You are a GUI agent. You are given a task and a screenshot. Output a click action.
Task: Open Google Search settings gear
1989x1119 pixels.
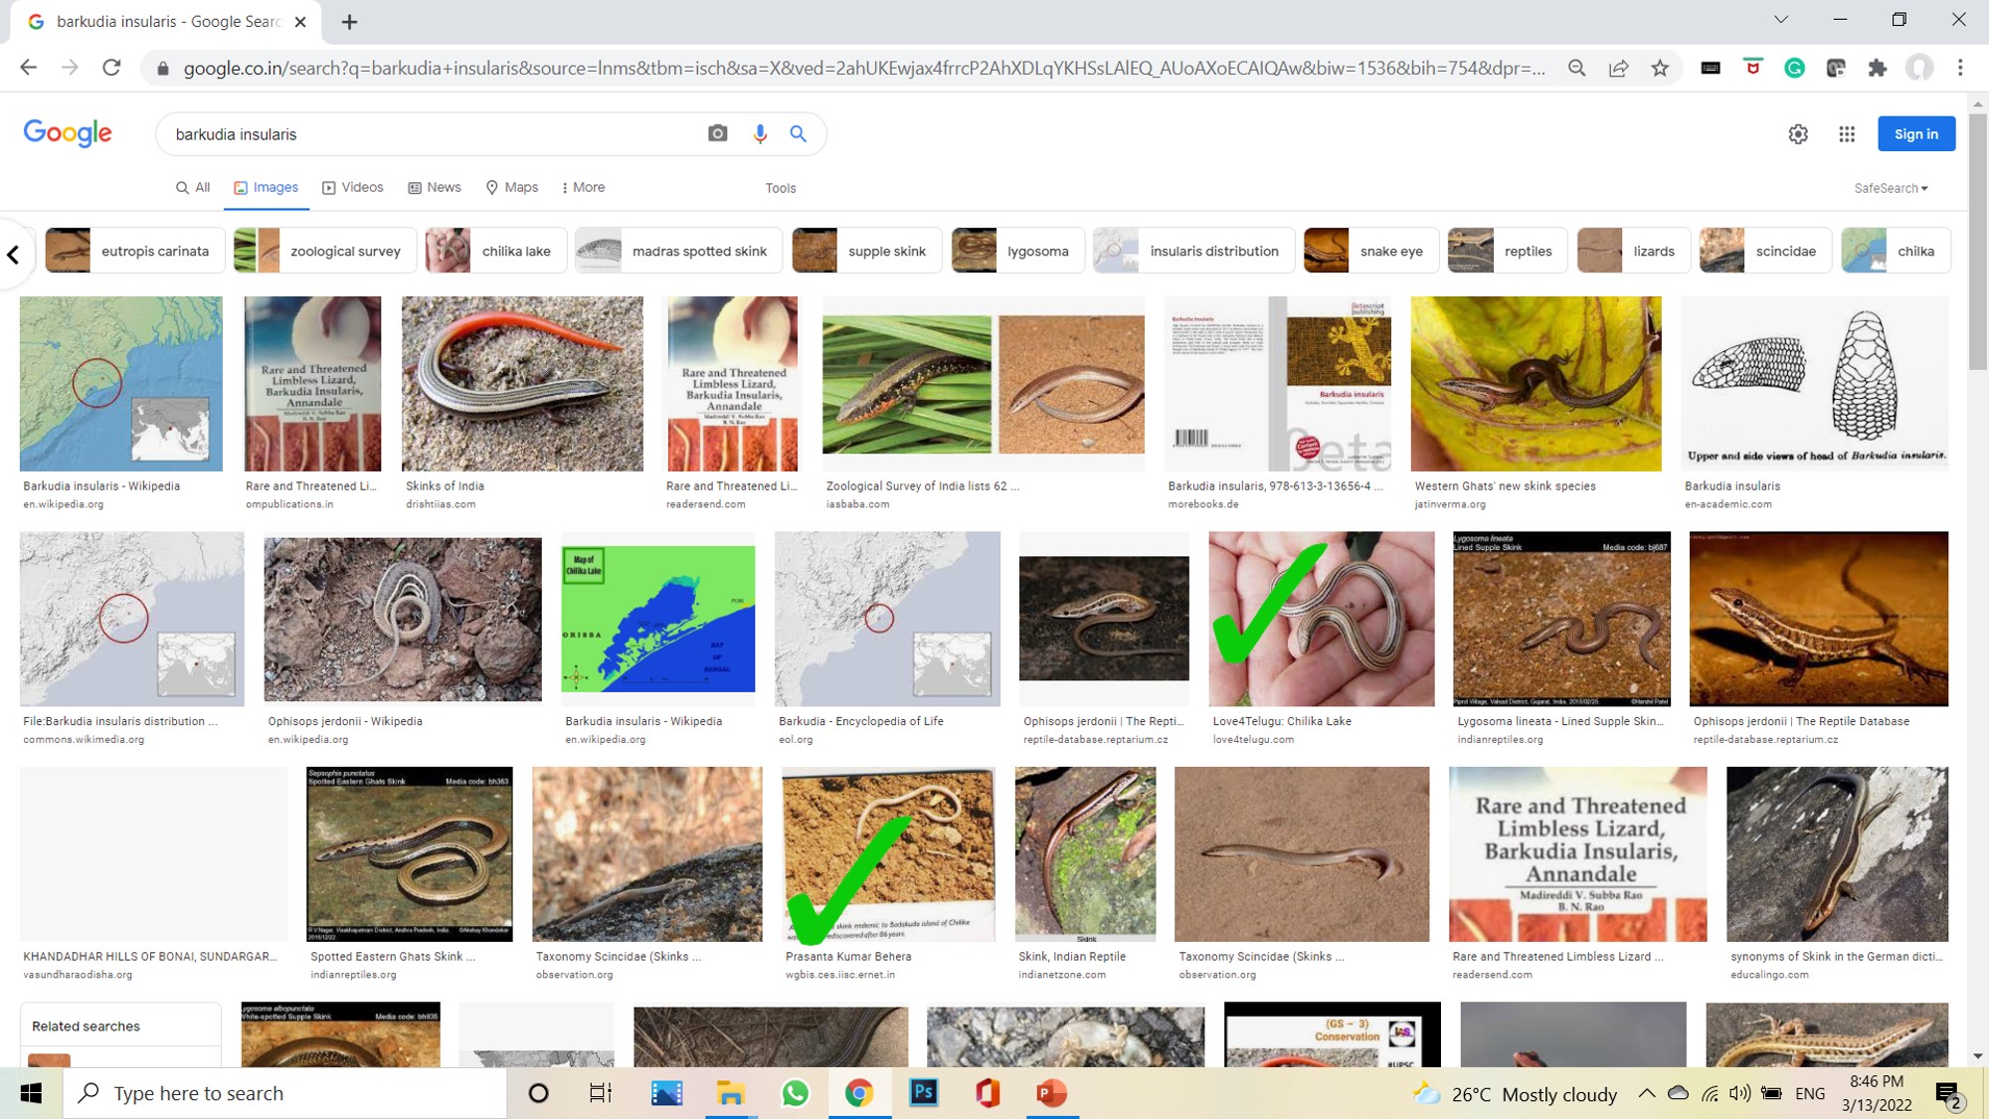tap(1798, 133)
